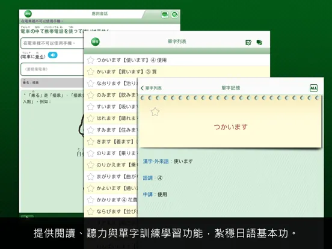
Task: Select すいます word entry
Action: [x=111, y=106]
